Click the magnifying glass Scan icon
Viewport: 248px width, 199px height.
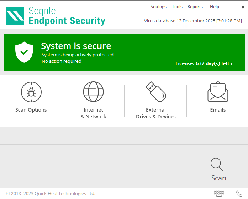point(217,164)
